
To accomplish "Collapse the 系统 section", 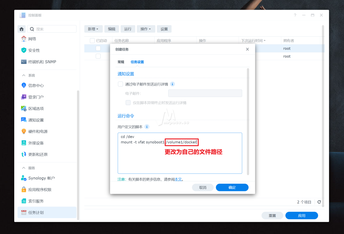I will point(24,75).
